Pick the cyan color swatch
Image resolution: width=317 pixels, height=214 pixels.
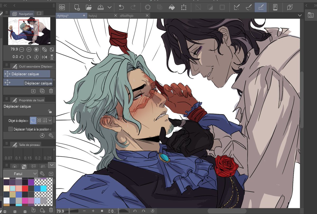tap(44, 188)
